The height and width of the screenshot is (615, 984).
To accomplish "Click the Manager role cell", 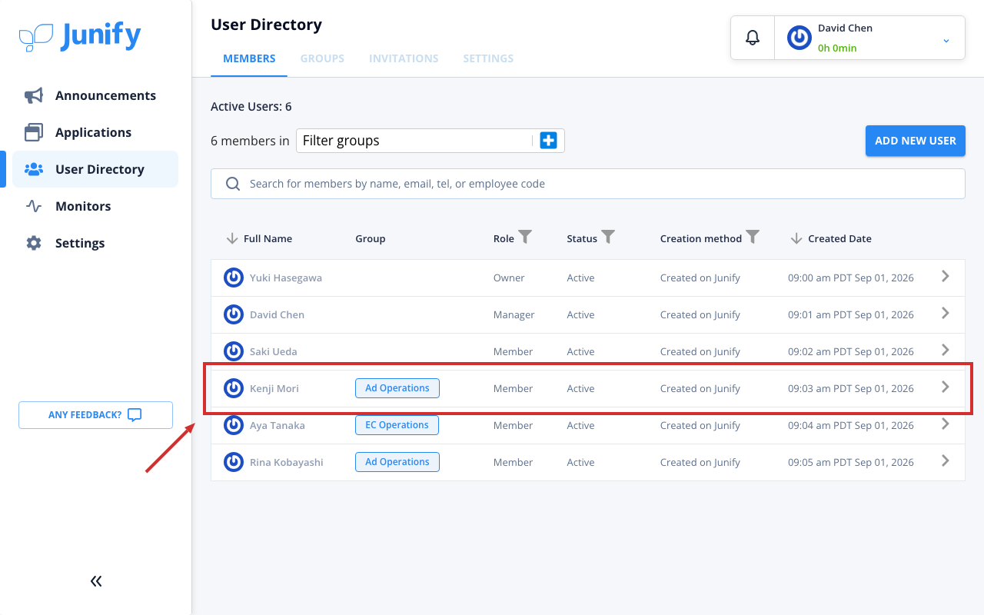I will [514, 315].
